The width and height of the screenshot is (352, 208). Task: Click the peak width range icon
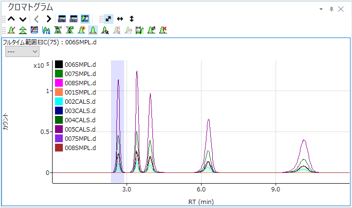pyautogui.click(x=140, y=30)
